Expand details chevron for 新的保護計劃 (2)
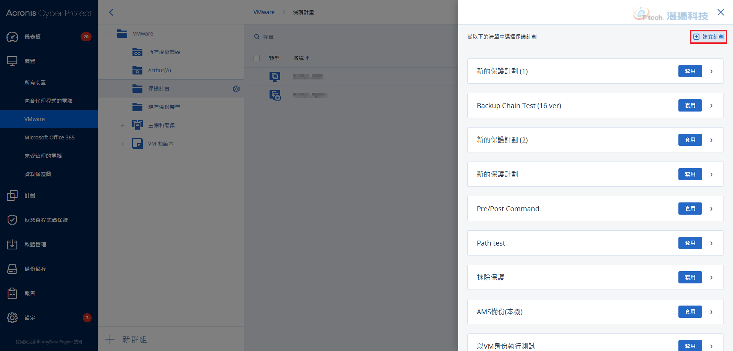Viewport: 733px width, 351px height. (712, 140)
